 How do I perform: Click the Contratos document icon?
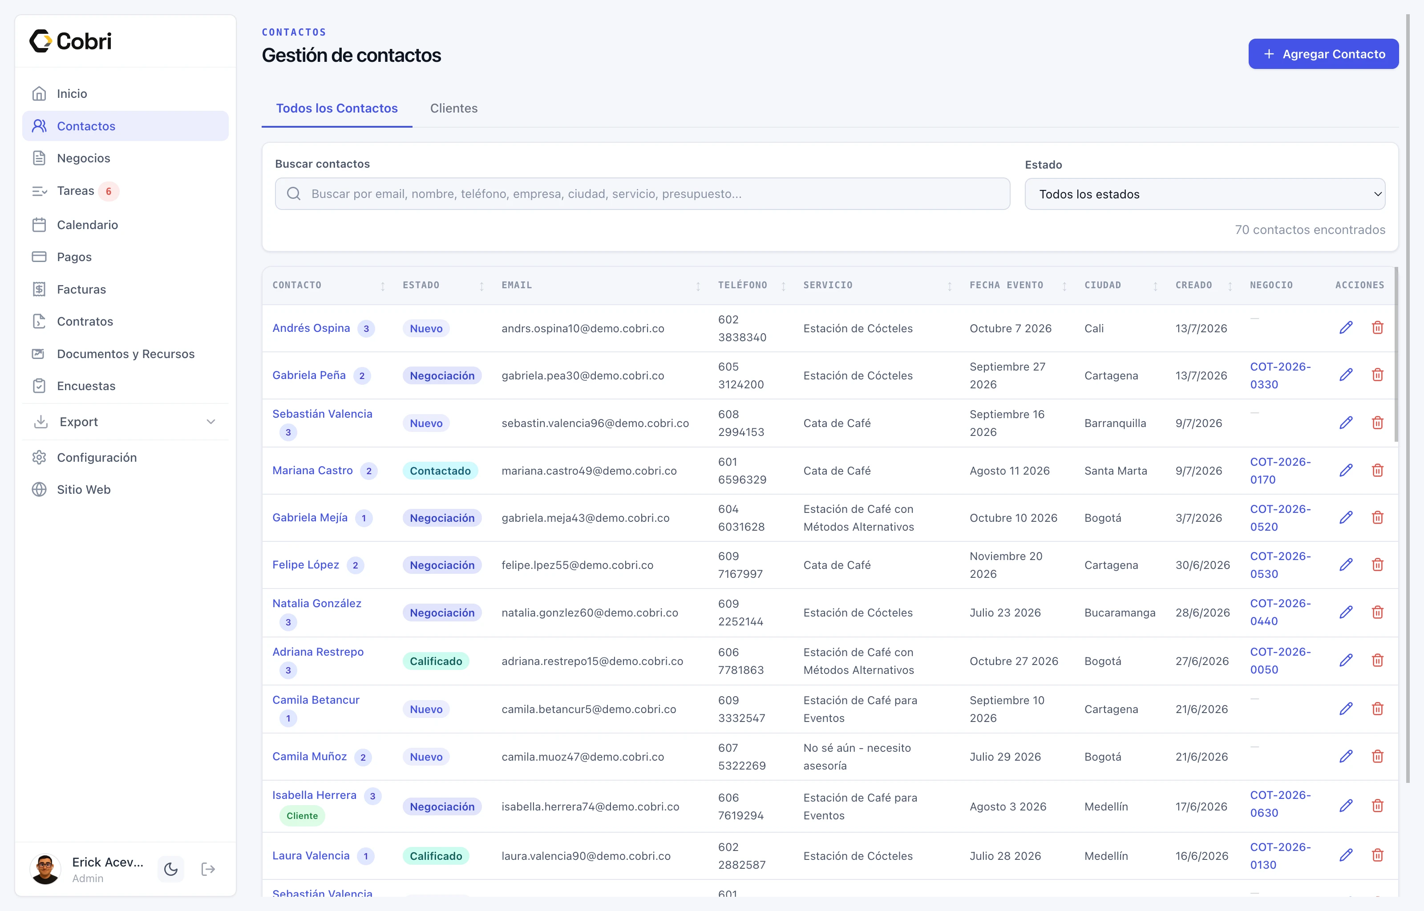[39, 321]
